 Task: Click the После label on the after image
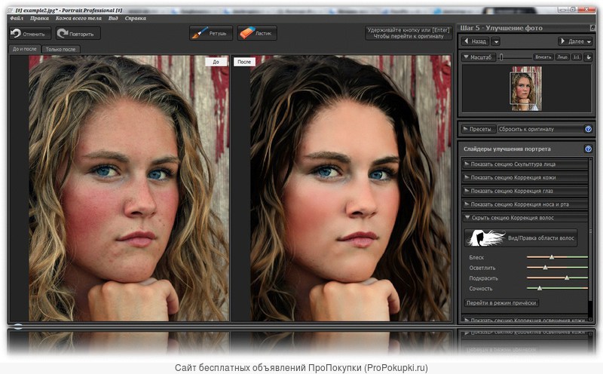click(244, 62)
